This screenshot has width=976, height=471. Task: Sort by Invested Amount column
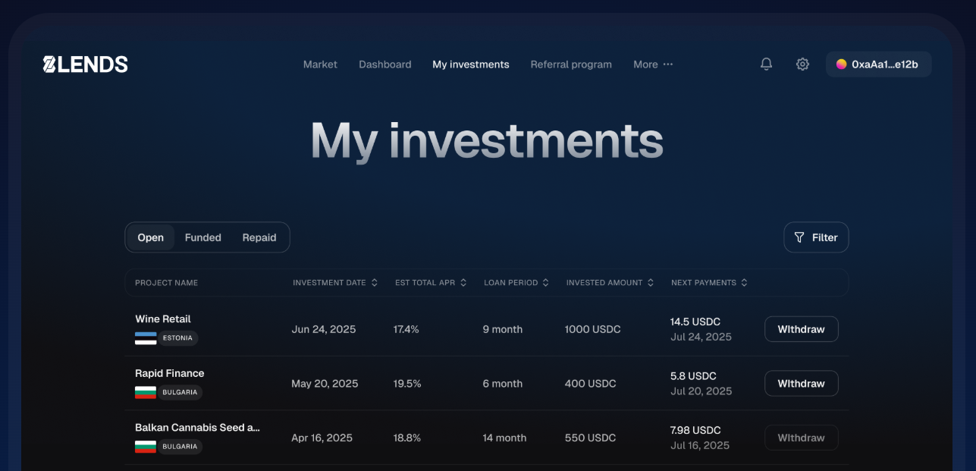tap(652, 282)
